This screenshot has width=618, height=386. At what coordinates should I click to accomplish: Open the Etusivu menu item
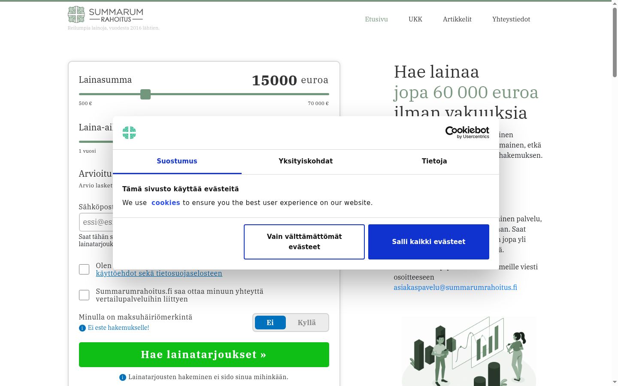(x=376, y=19)
